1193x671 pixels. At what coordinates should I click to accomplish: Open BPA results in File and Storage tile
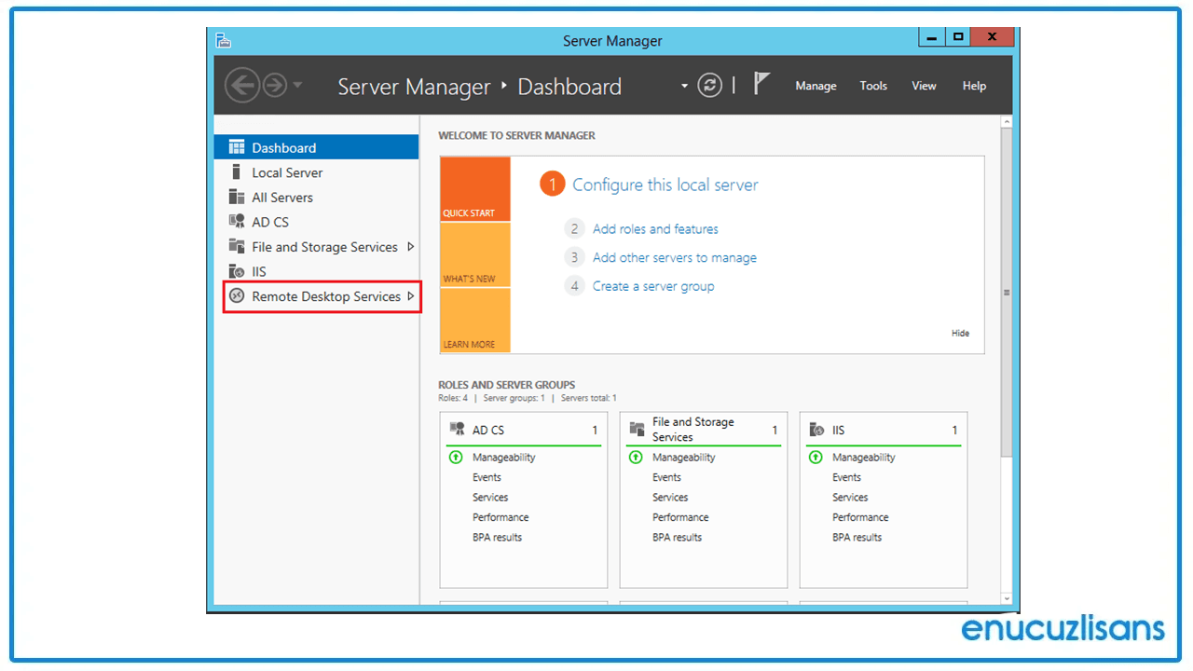pyautogui.click(x=677, y=537)
